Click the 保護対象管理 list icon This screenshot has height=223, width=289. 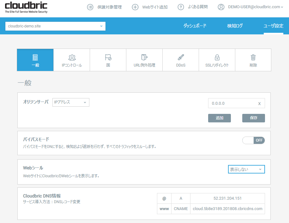[x=90, y=7]
